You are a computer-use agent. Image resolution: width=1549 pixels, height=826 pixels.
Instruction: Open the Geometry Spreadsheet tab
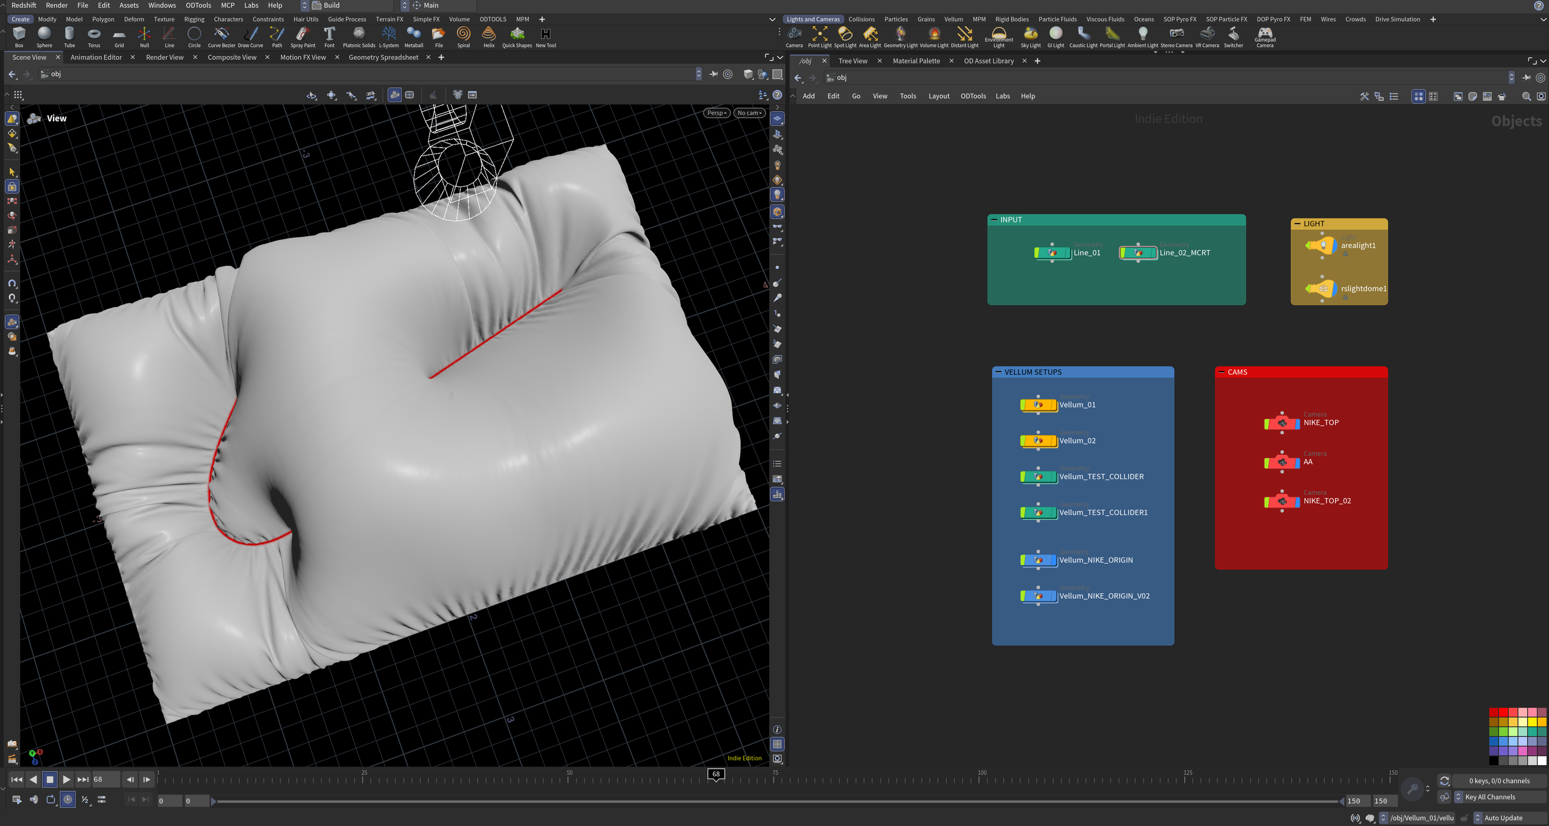[x=383, y=57]
